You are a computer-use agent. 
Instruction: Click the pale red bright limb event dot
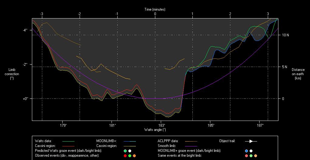pyautogui.click(x=246, y=155)
